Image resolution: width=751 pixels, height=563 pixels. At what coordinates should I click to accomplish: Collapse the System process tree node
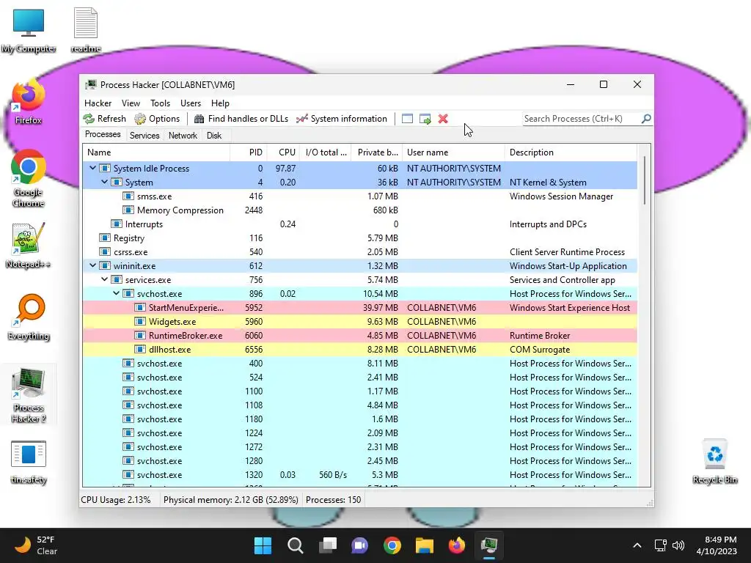(x=104, y=182)
